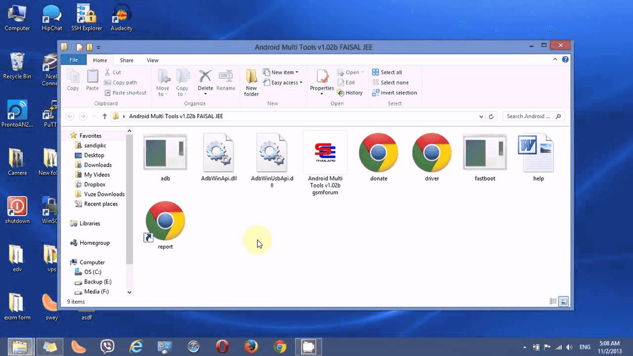
Task: Open the adb file
Action: (165, 153)
